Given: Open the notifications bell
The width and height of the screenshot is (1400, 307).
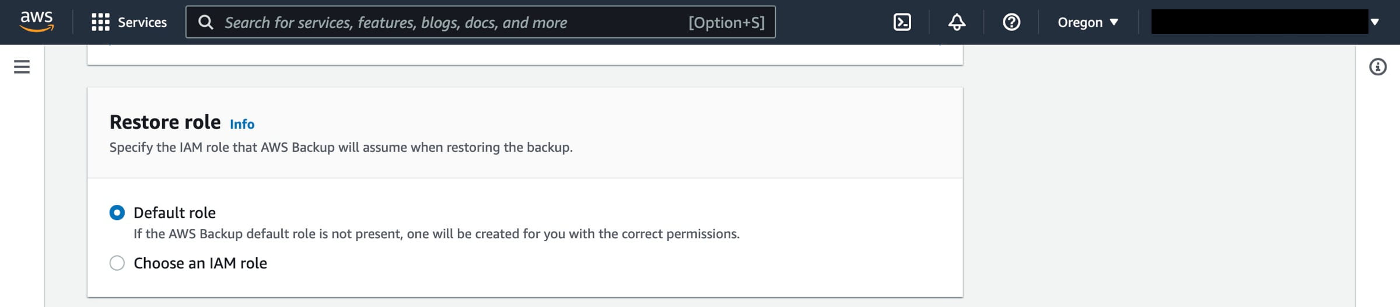Looking at the screenshot, I should [957, 22].
